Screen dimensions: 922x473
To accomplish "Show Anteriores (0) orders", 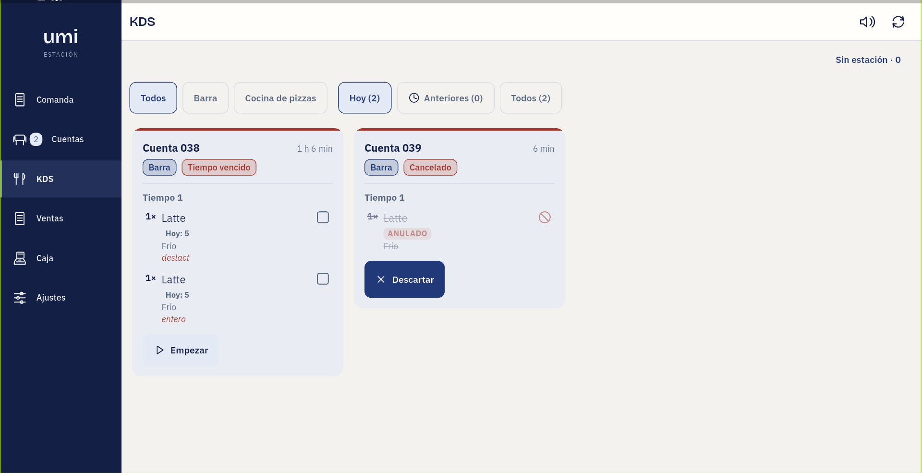I will (x=446, y=98).
